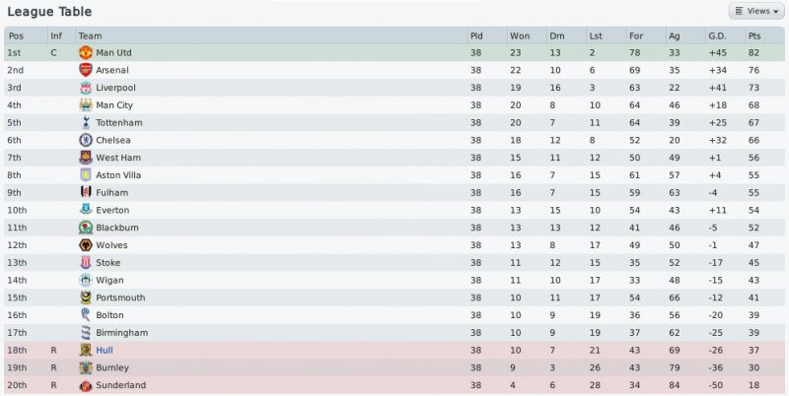Sort table by Pts column header
This screenshot has width=789, height=396.
[754, 35]
